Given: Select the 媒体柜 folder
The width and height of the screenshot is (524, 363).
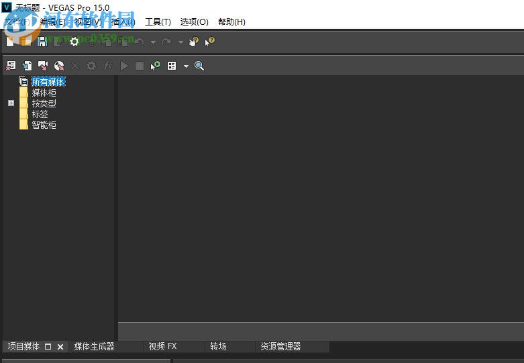Looking at the screenshot, I should tap(44, 93).
